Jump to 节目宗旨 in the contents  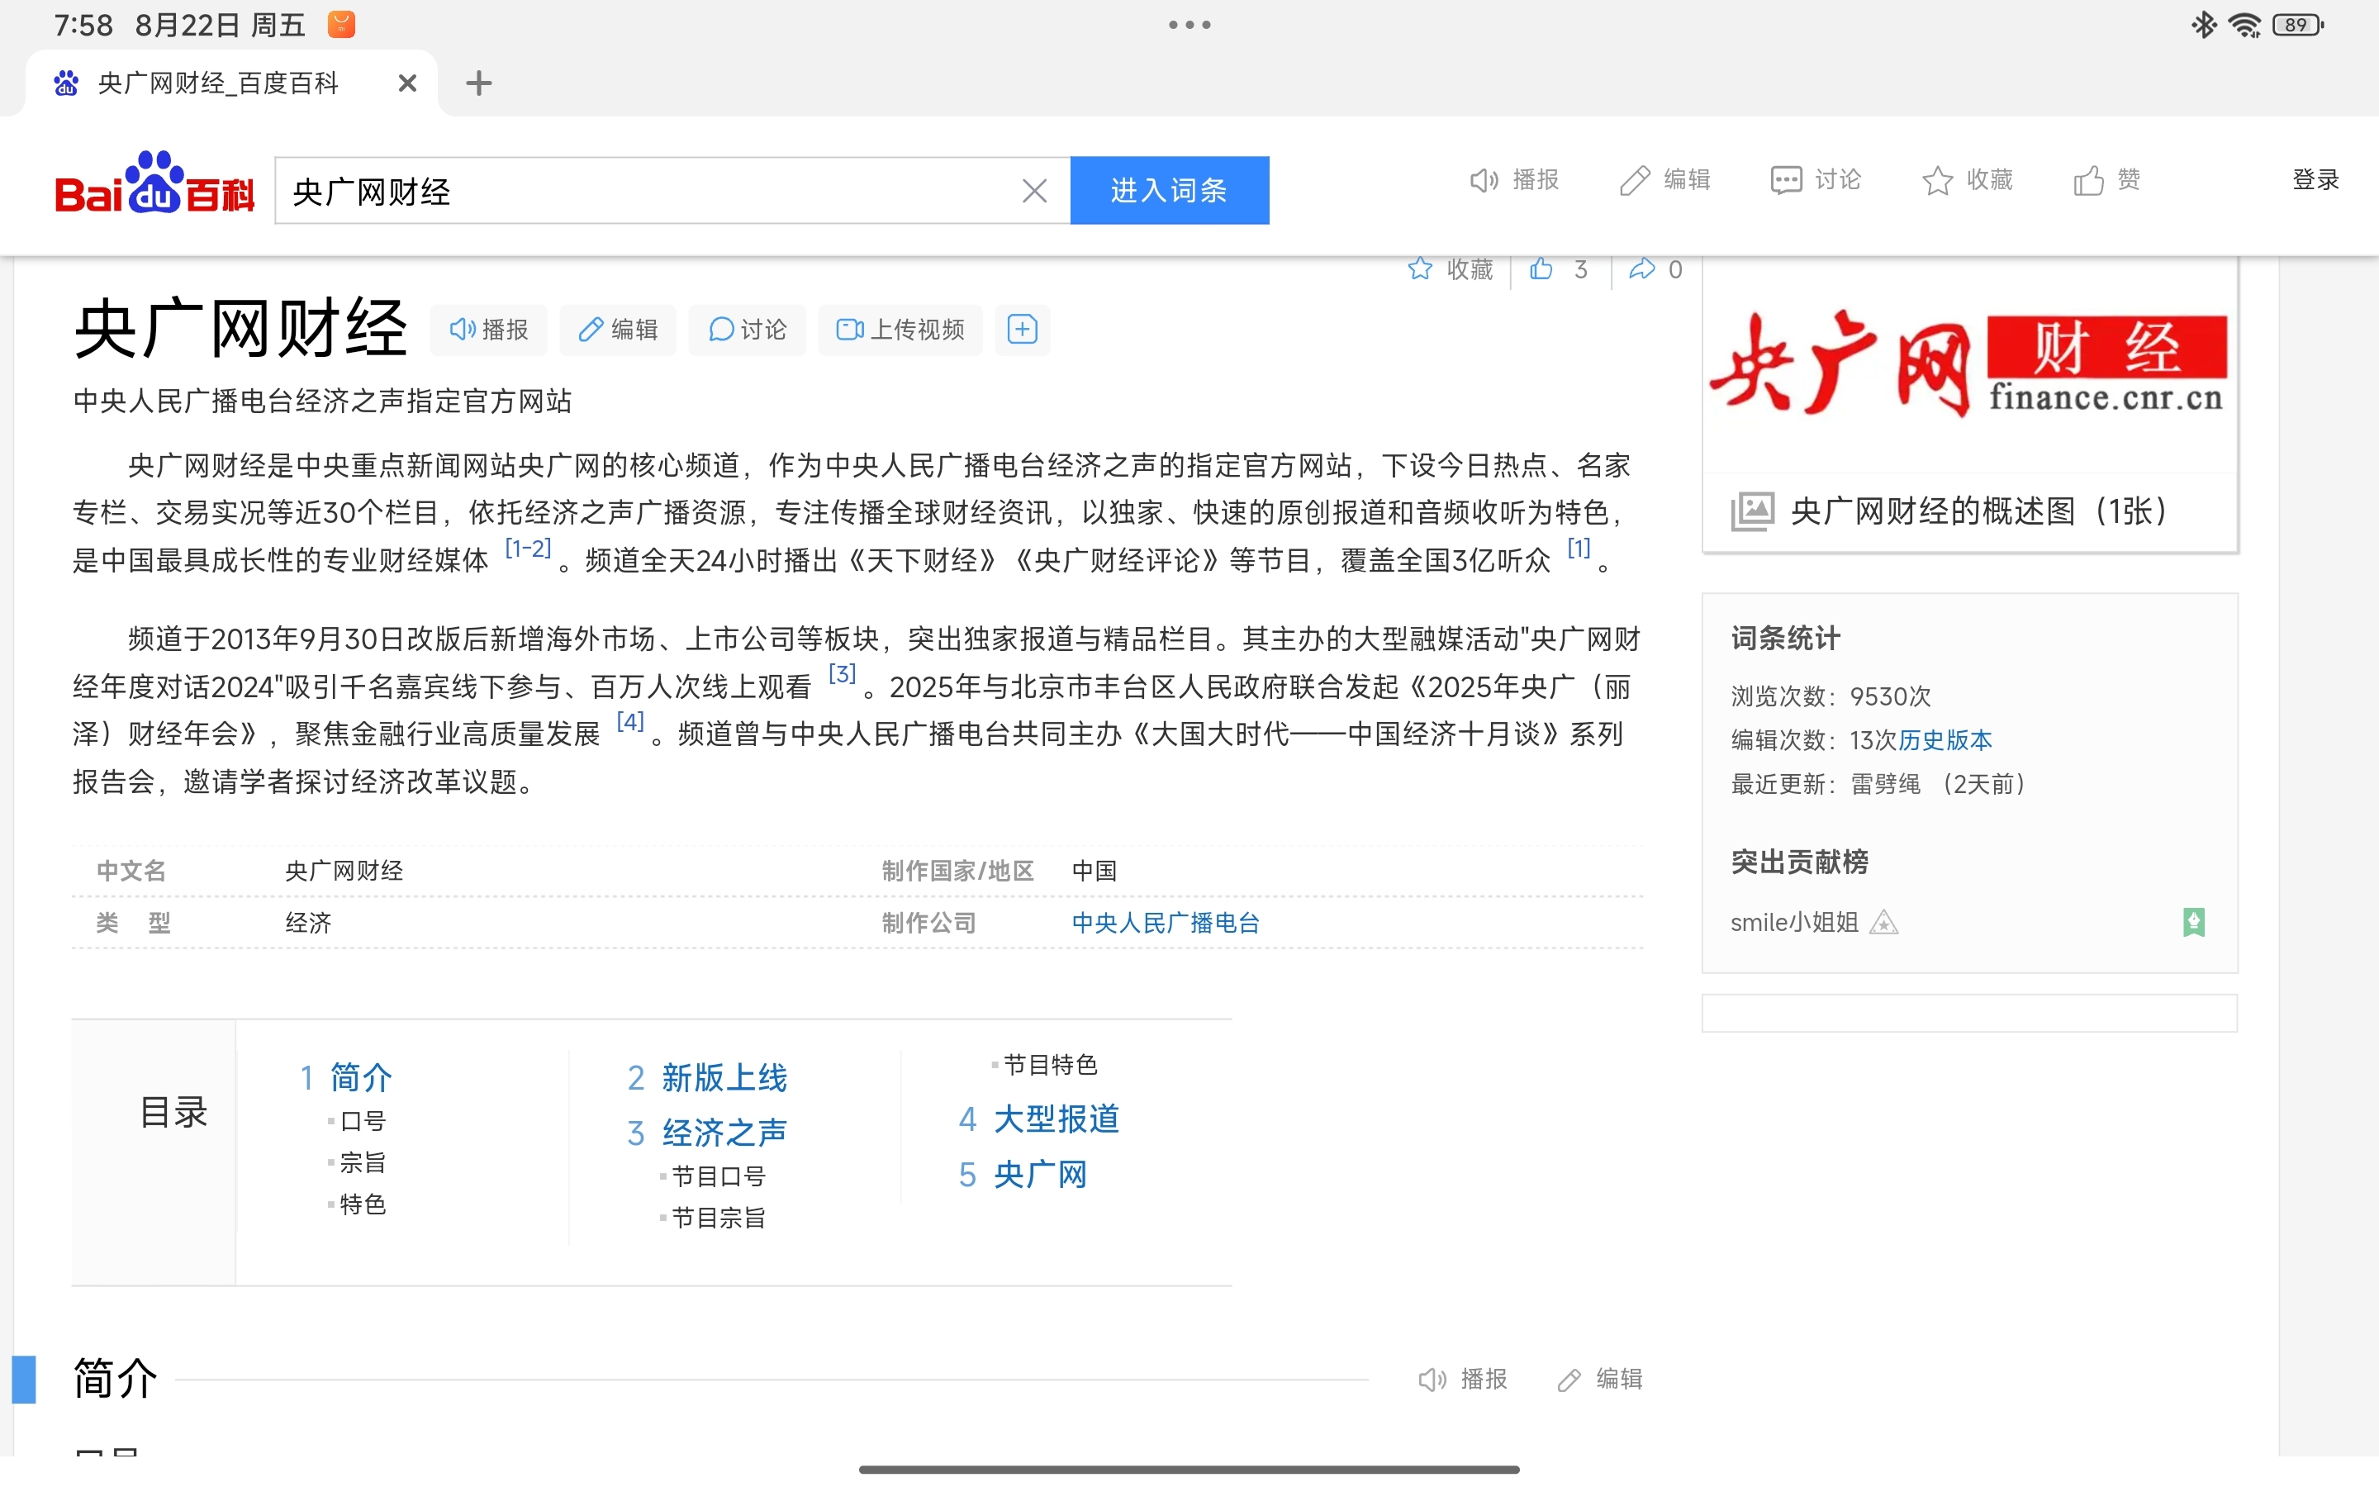pyautogui.click(x=719, y=1219)
